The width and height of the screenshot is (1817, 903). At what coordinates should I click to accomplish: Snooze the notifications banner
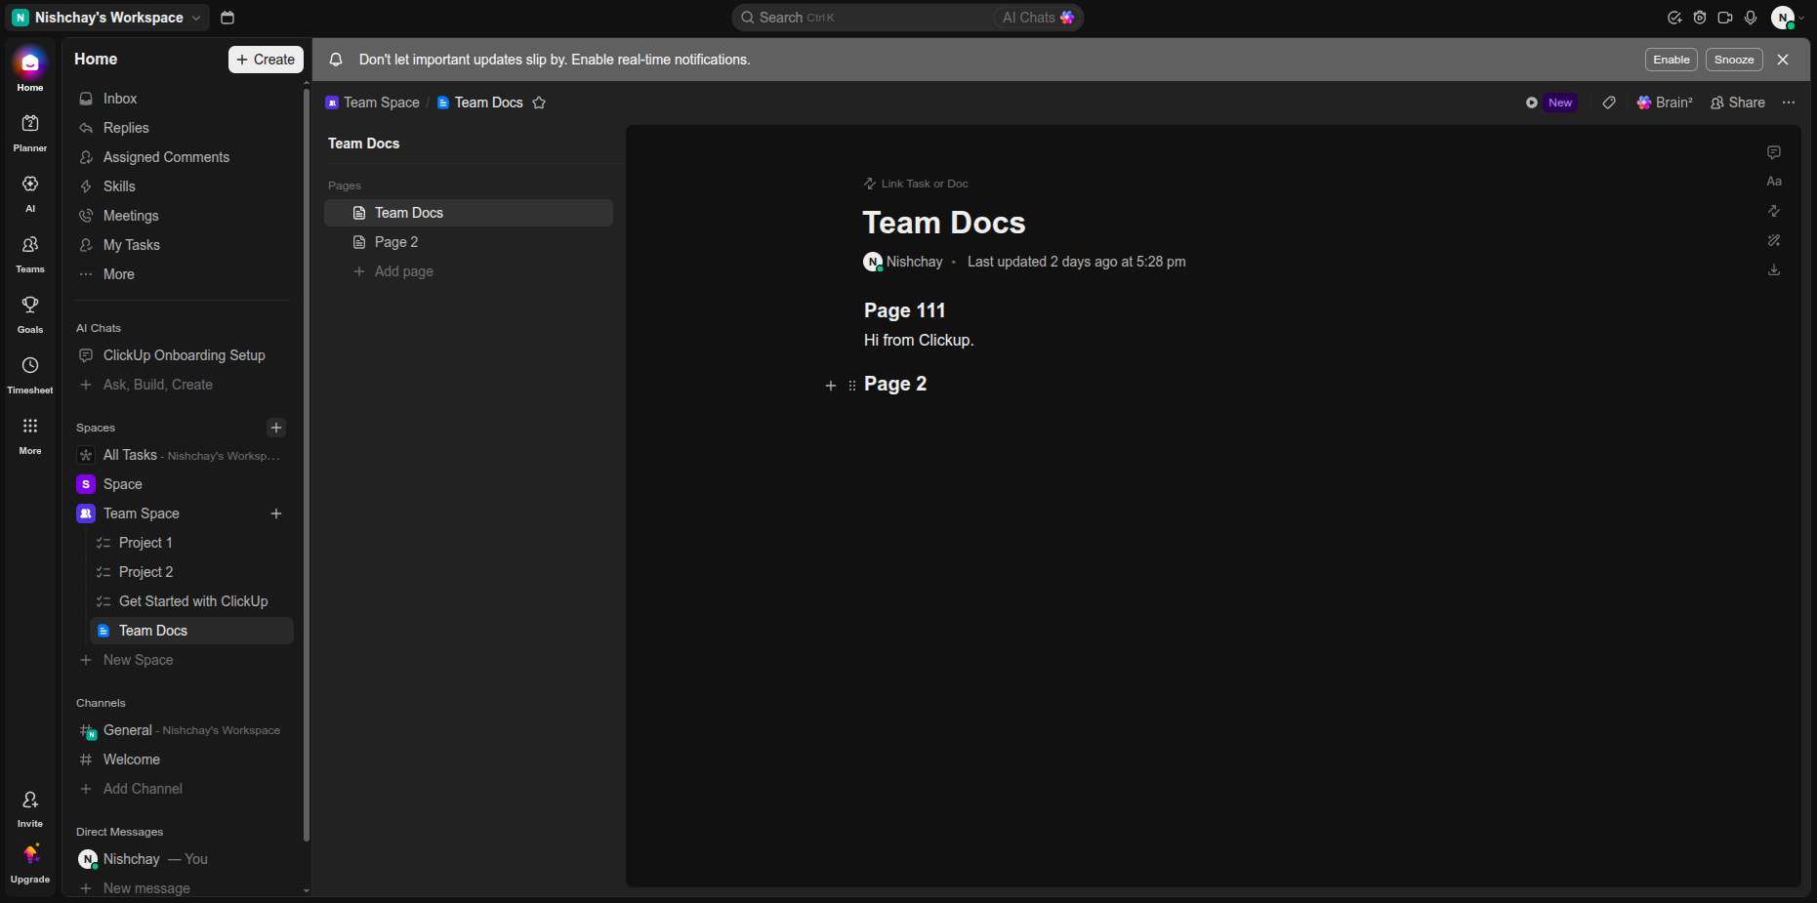pyautogui.click(x=1734, y=60)
